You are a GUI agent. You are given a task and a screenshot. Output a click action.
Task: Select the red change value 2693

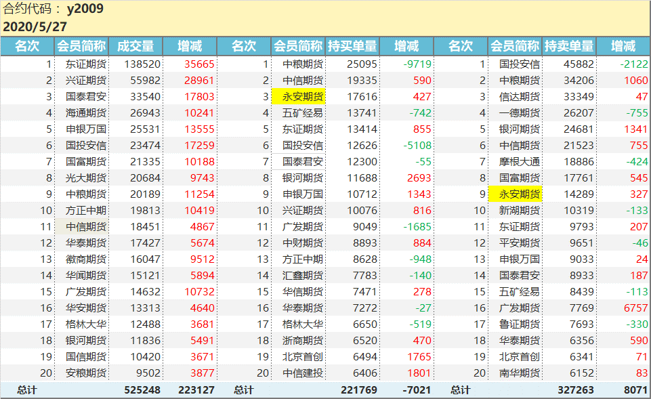[x=419, y=178]
